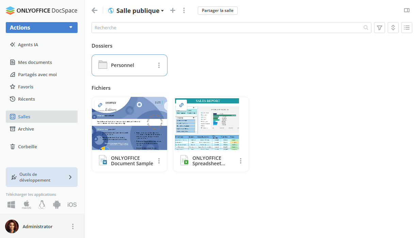Switch to list view using the view icon
The image size is (417, 238).
[407, 28]
